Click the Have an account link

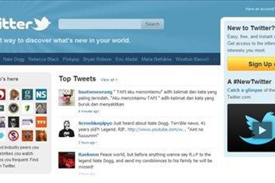click(260, 9)
